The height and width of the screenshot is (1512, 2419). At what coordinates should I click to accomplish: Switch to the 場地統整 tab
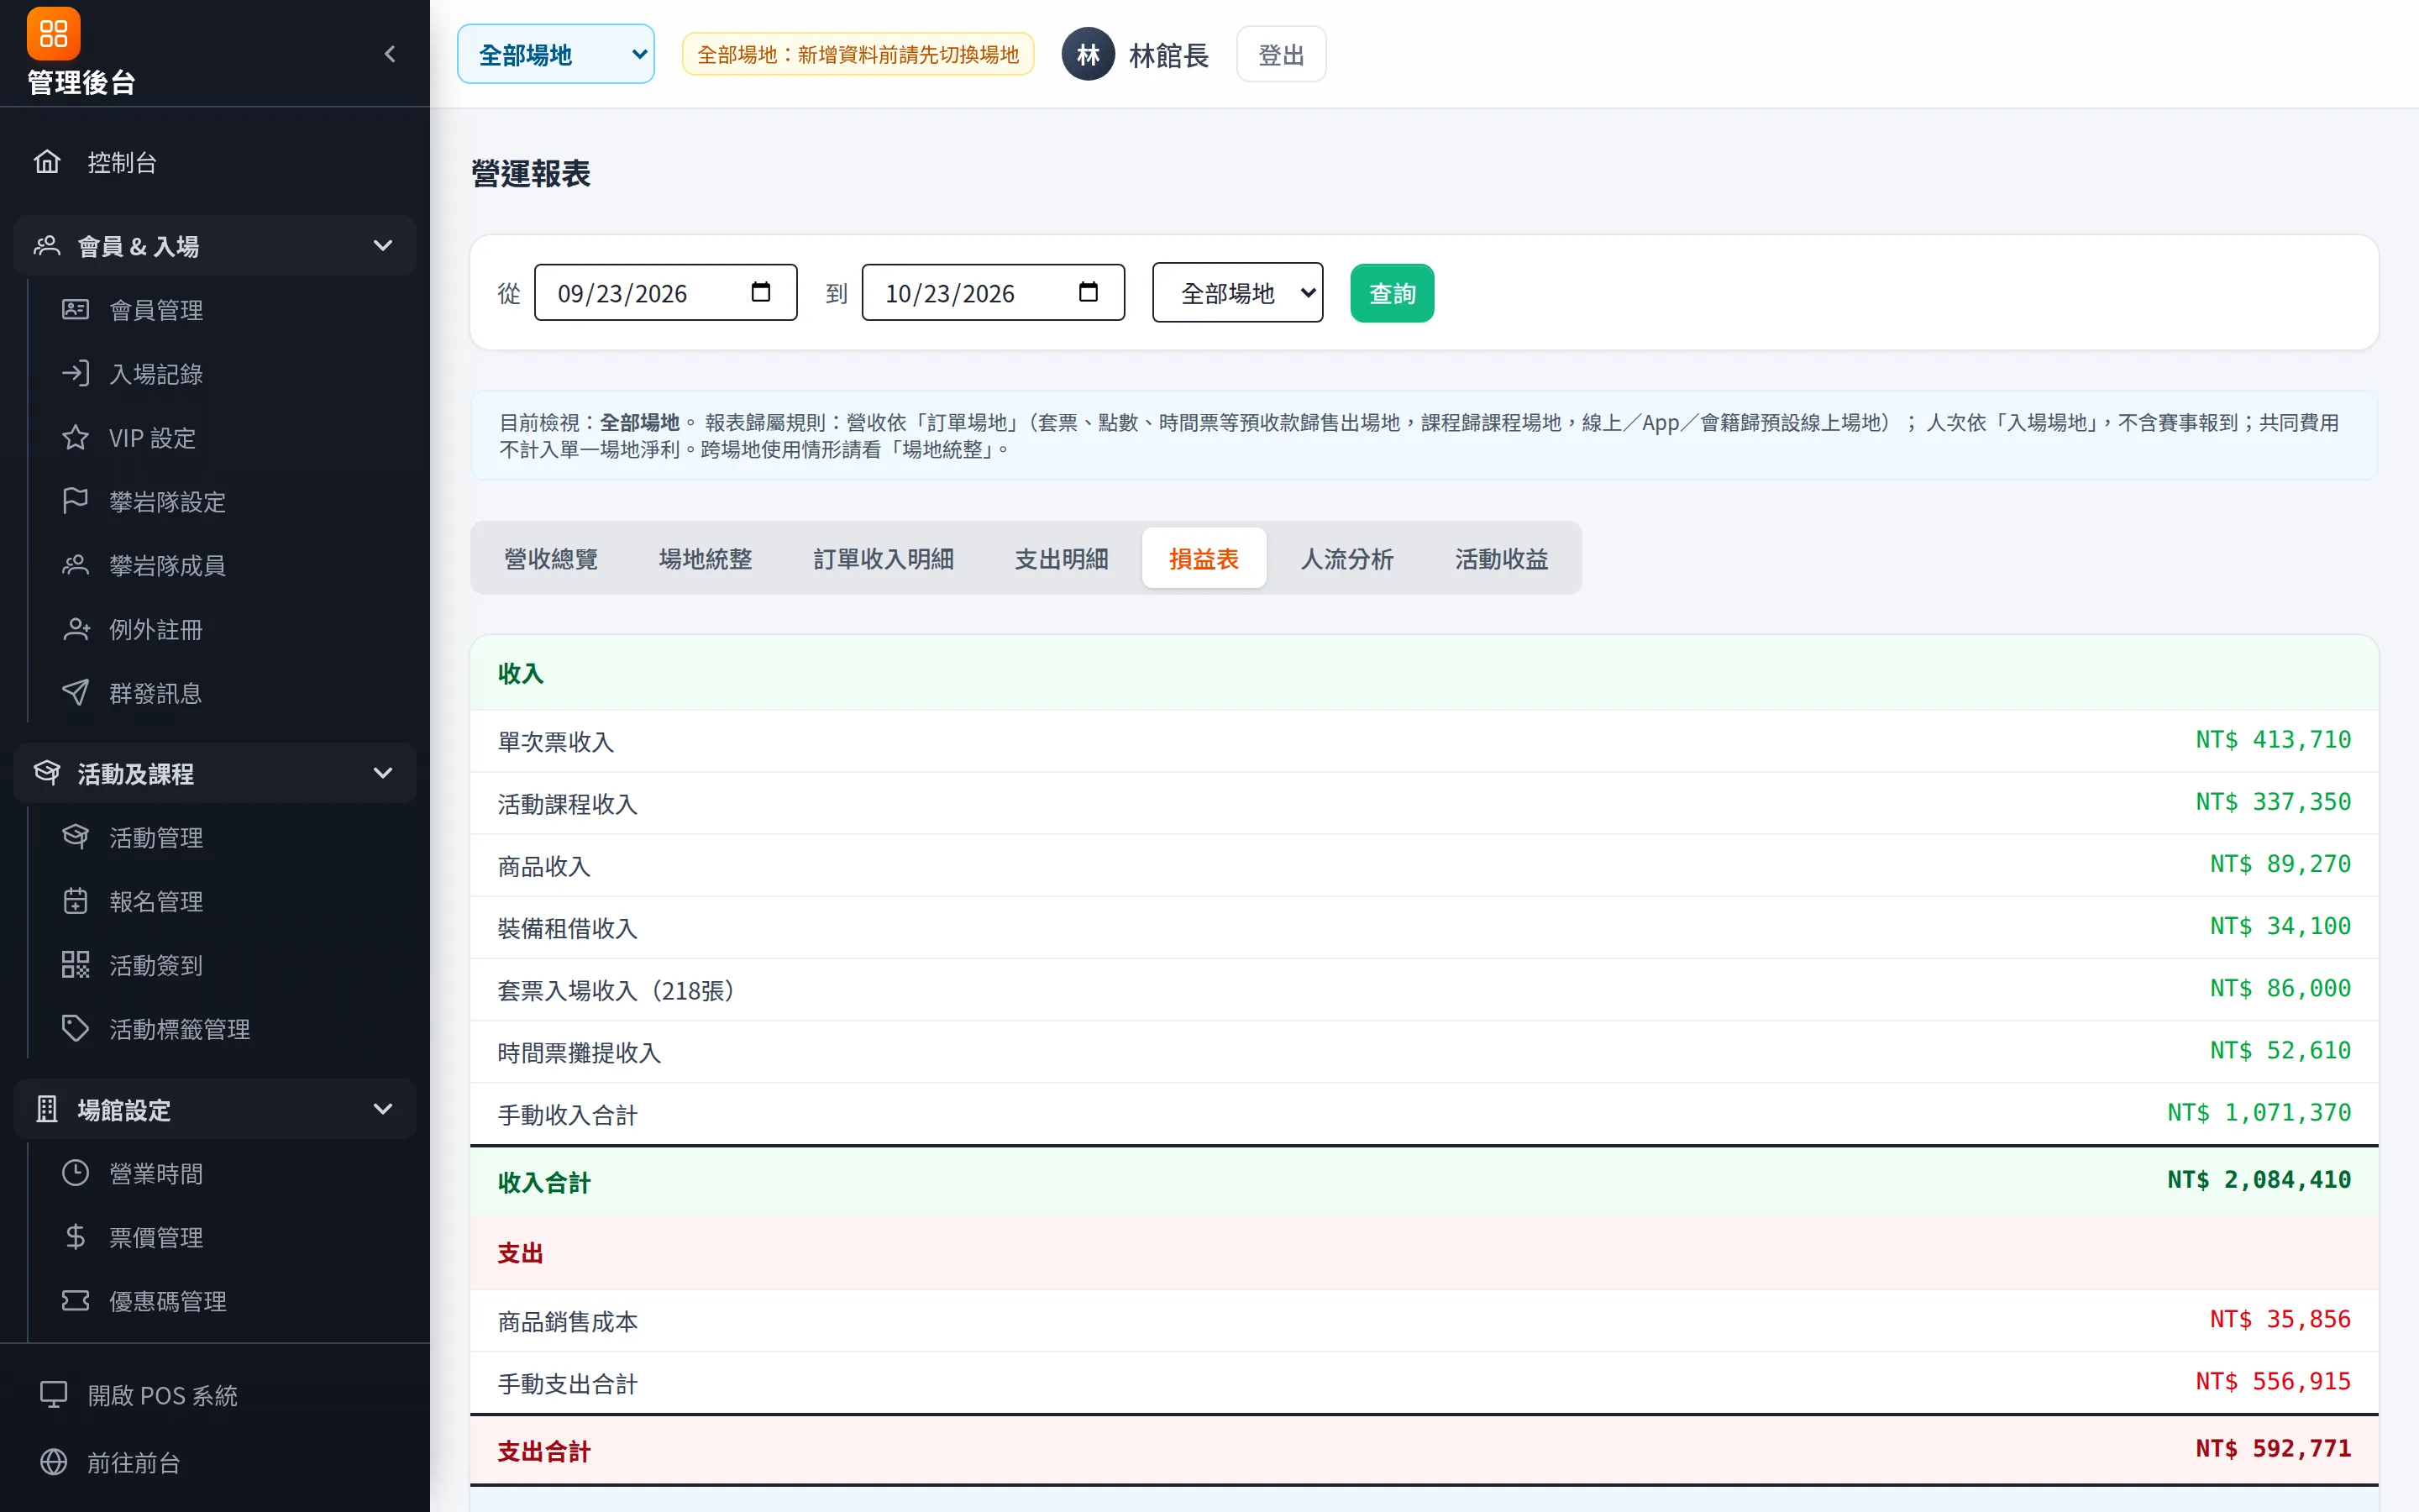(x=706, y=558)
